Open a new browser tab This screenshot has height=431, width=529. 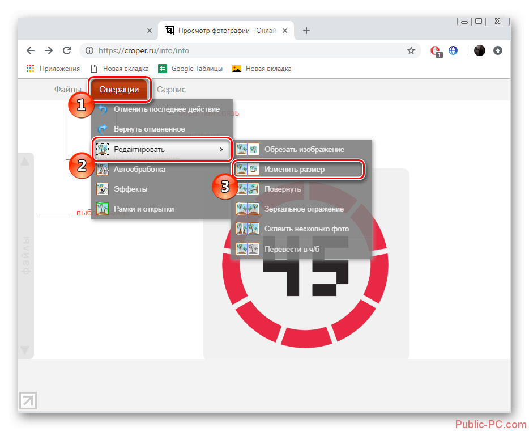pyautogui.click(x=306, y=31)
